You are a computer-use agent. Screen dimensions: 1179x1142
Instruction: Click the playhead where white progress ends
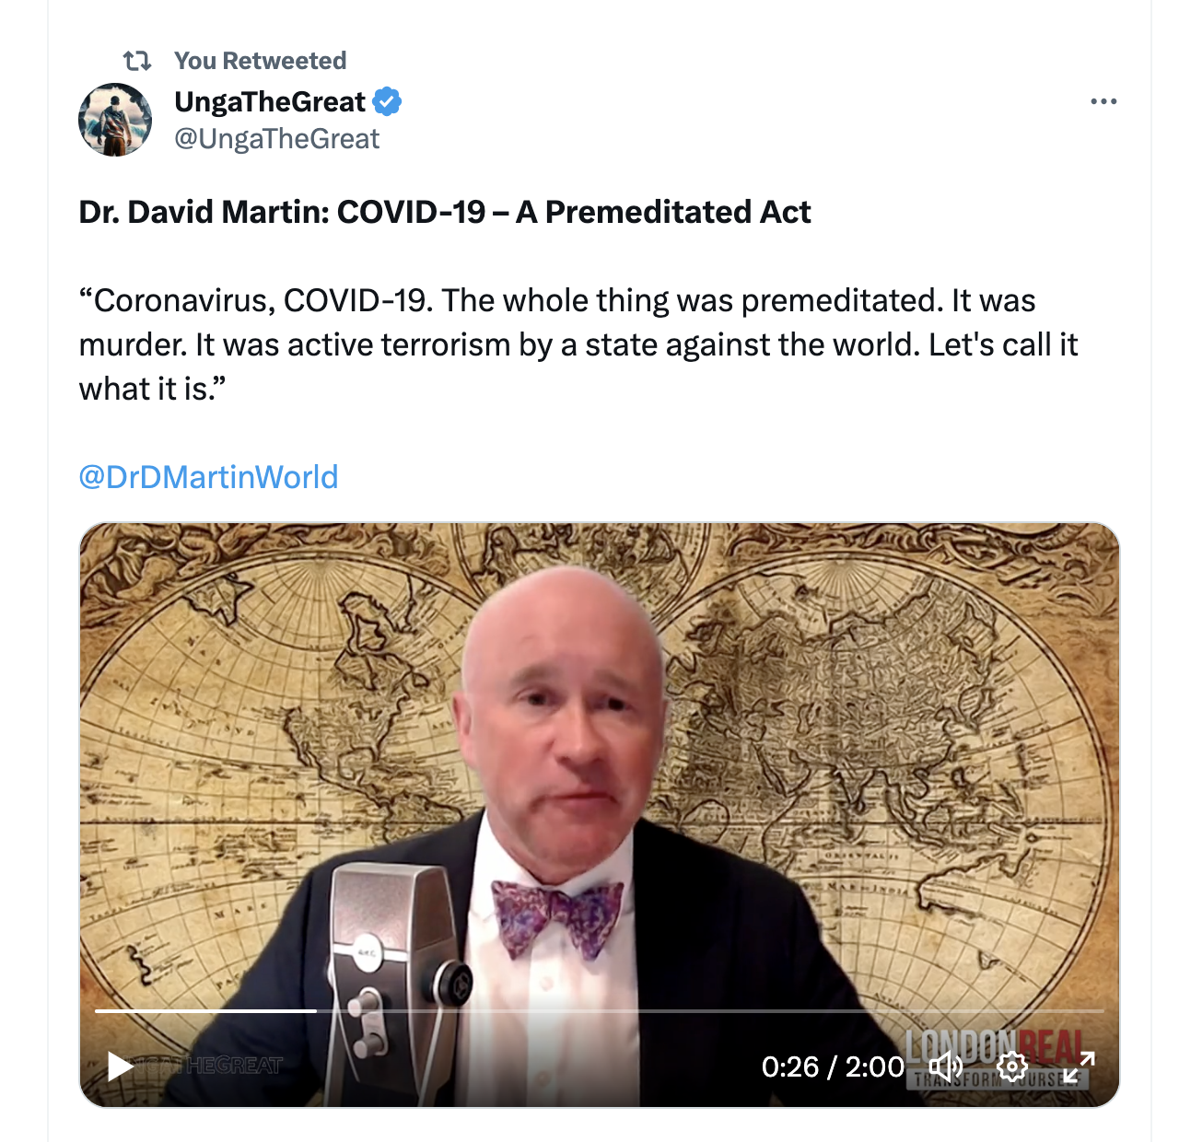316,1011
